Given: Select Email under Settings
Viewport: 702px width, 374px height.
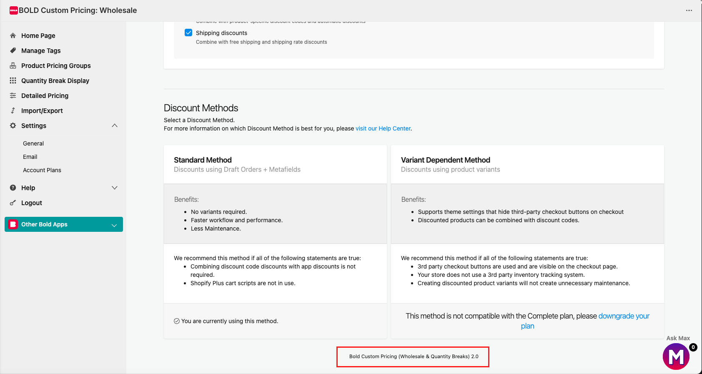Looking at the screenshot, I should click(x=30, y=157).
